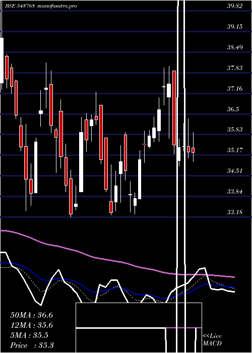Click the 39.15 price axis label
252x353 pixels.
pyautogui.click(x=235, y=27)
